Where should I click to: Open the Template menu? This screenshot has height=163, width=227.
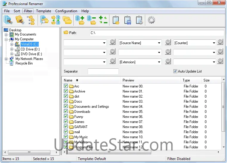pos(44,11)
